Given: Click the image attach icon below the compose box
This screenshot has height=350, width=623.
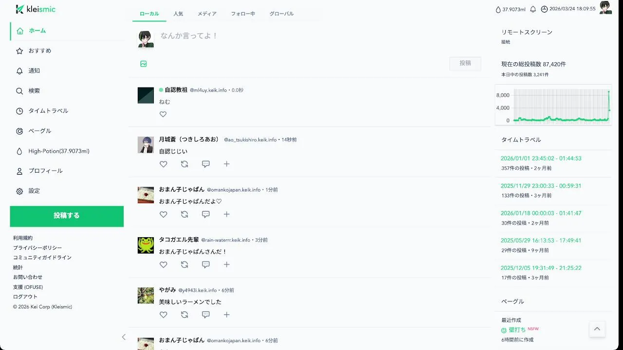Looking at the screenshot, I should point(144,64).
